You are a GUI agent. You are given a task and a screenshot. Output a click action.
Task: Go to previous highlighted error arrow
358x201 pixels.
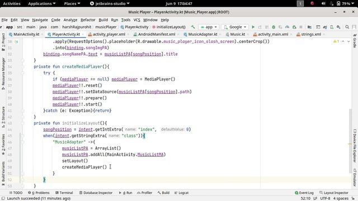point(343,41)
